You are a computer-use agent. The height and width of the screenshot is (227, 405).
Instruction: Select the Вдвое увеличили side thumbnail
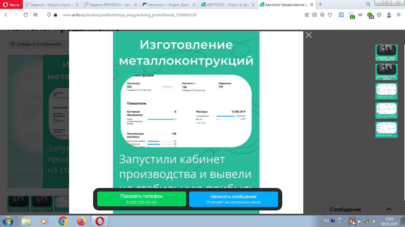(386, 91)
